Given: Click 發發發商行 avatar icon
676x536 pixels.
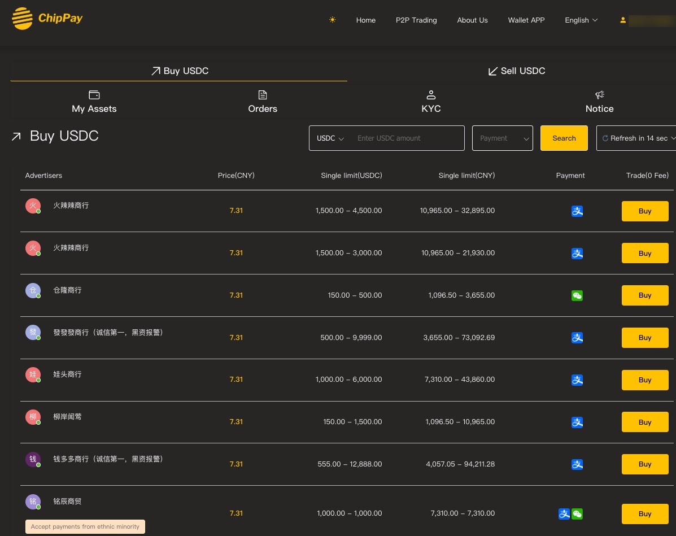Looking at the screenshot, I should (33, 333).
